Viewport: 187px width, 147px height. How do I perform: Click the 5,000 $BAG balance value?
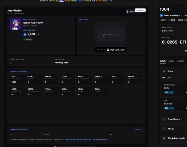(x=31, y=34)
